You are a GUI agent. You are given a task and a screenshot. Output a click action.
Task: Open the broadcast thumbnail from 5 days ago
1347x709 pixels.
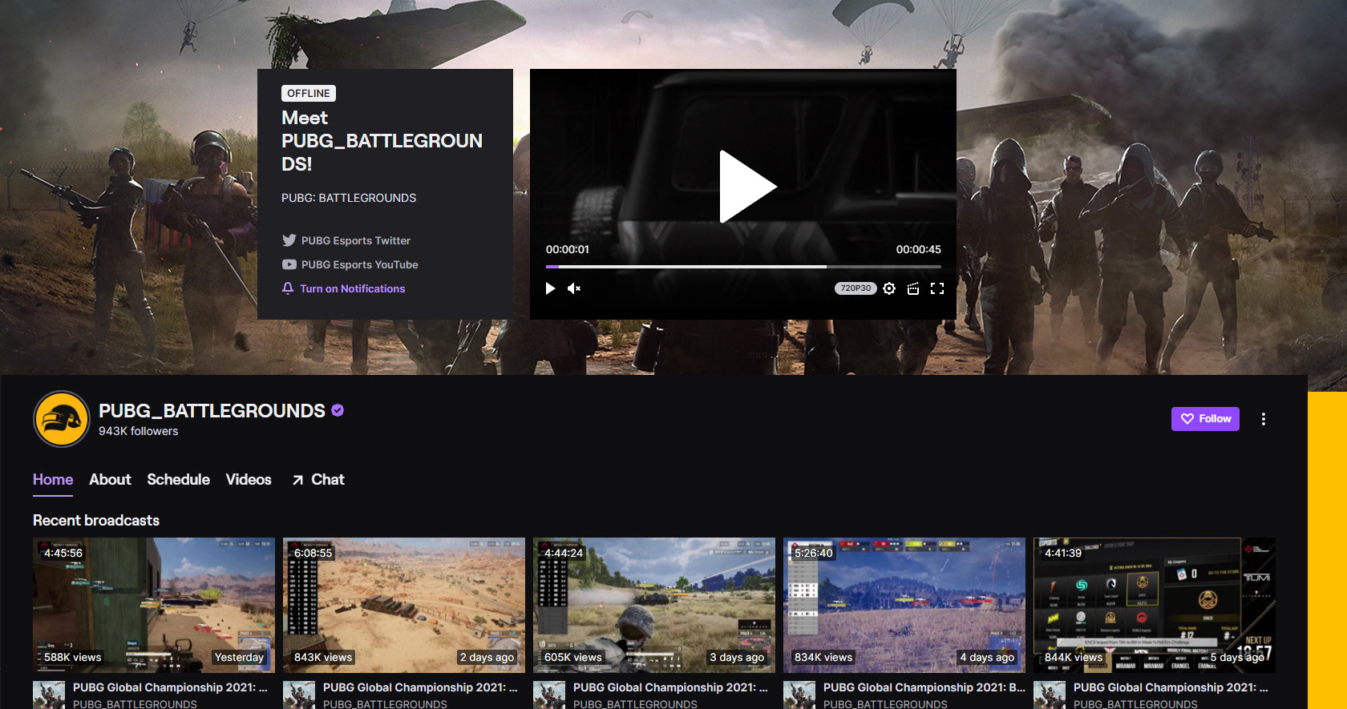pos(1155,605)
